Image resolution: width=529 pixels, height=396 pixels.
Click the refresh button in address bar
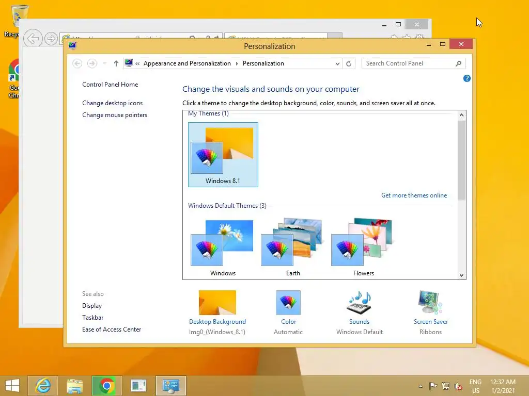349,63
